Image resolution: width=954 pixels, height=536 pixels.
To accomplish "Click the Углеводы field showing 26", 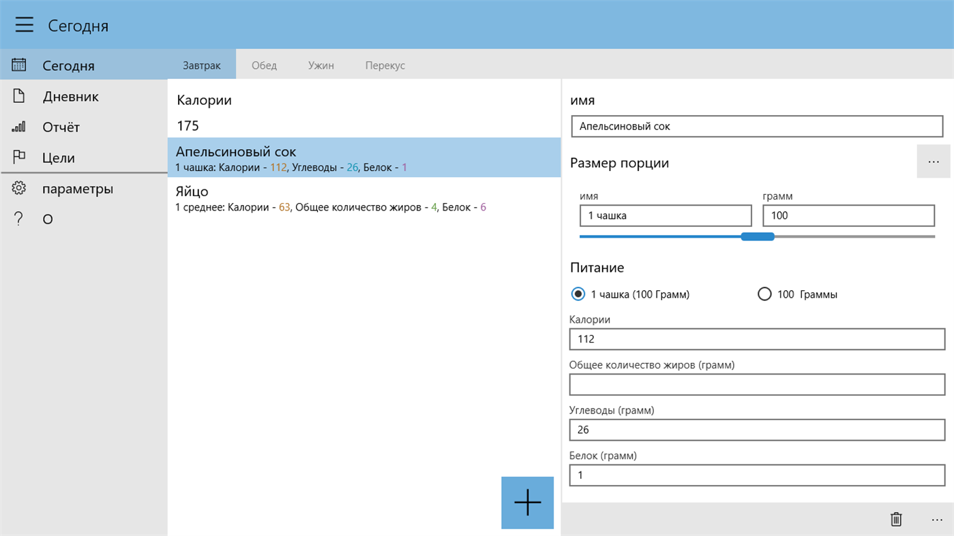I will 757,430.
